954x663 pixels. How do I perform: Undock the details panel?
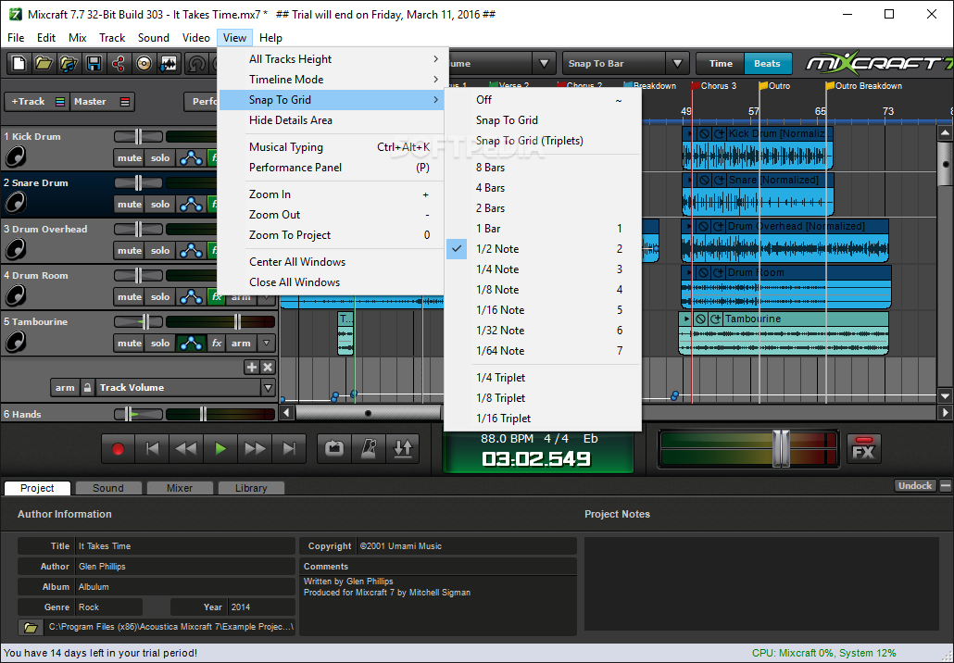pyautogui.click(x=915, y=485)
